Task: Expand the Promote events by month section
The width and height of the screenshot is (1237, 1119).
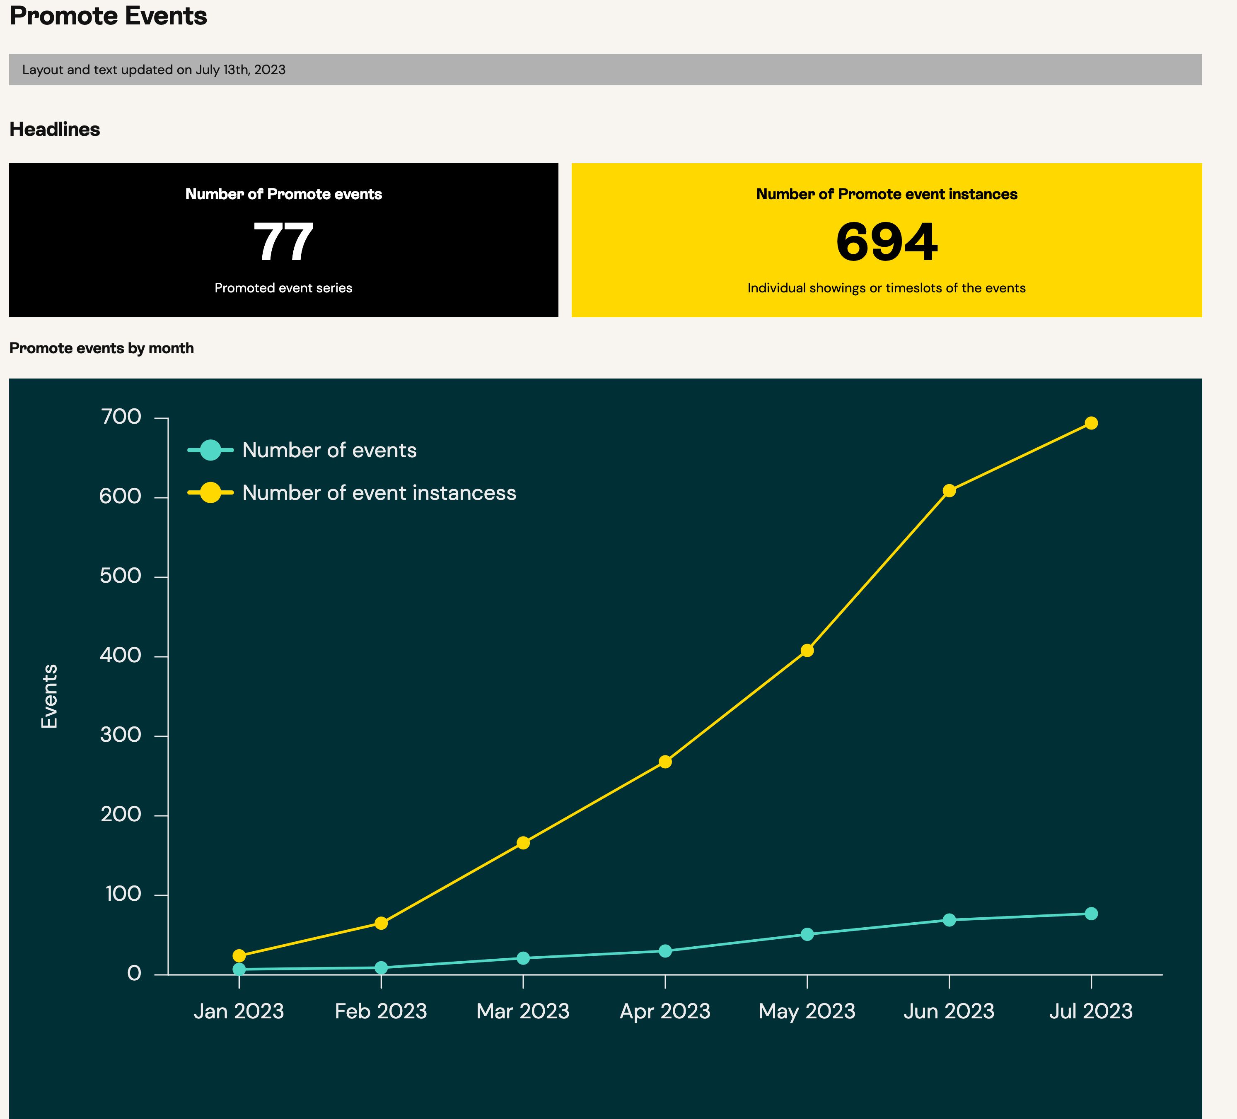Action: click(x=102, y=348)
